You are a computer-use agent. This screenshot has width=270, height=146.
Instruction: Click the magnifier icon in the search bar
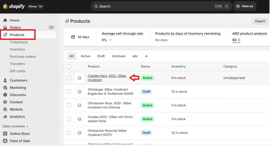pyautogui.click(x=96, y=6)
